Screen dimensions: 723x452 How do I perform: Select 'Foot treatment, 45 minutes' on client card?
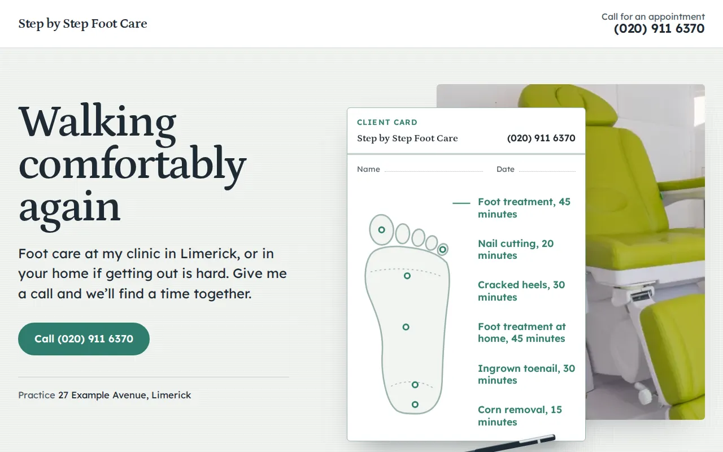coord(524,208)
